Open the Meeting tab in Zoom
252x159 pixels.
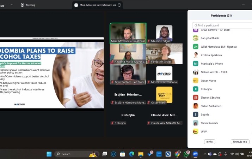[28, 5]
